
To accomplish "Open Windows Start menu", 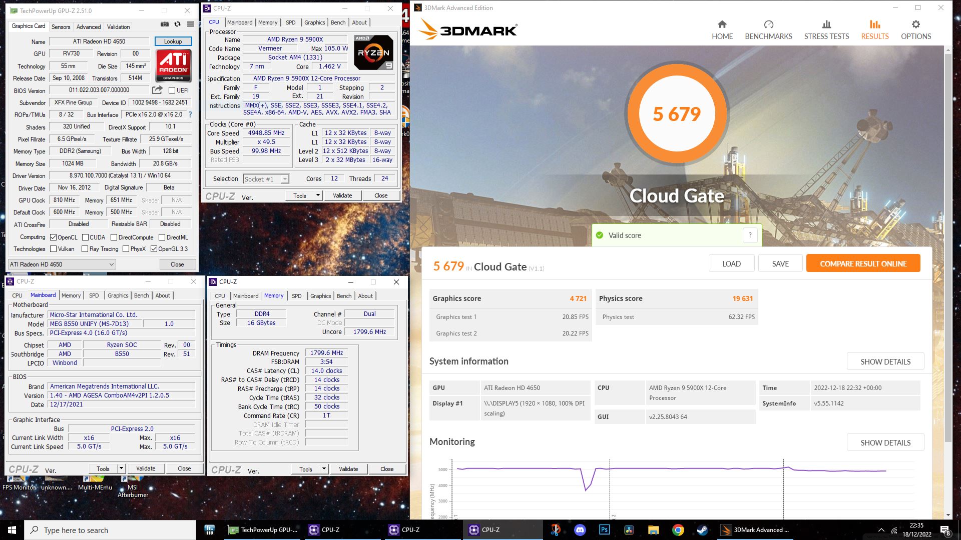I will 12,530.
